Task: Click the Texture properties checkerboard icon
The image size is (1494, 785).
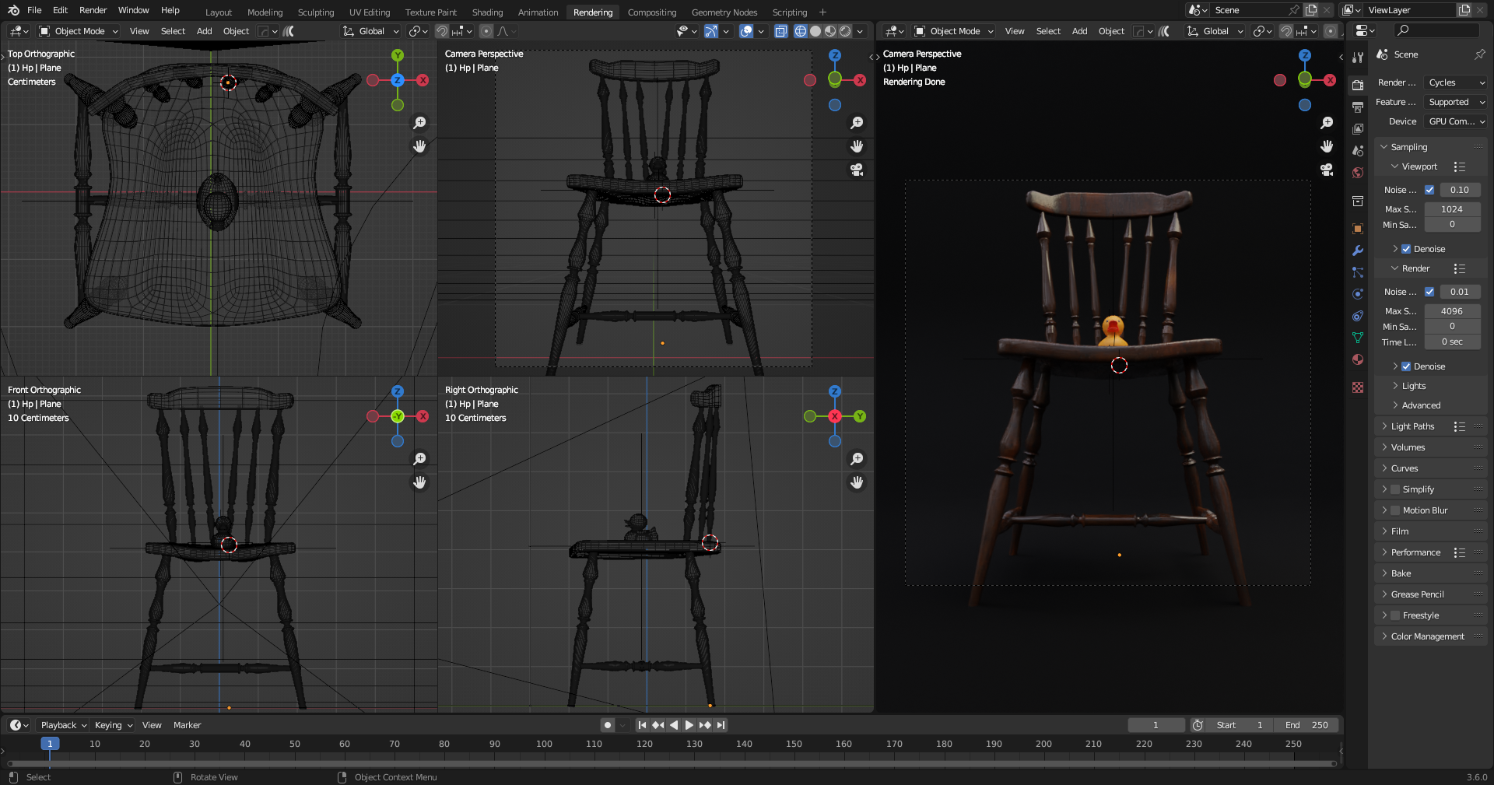Action: [1358, 387]
